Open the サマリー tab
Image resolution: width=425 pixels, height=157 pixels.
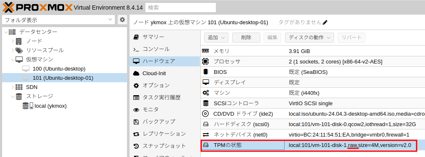coord(165,37)
